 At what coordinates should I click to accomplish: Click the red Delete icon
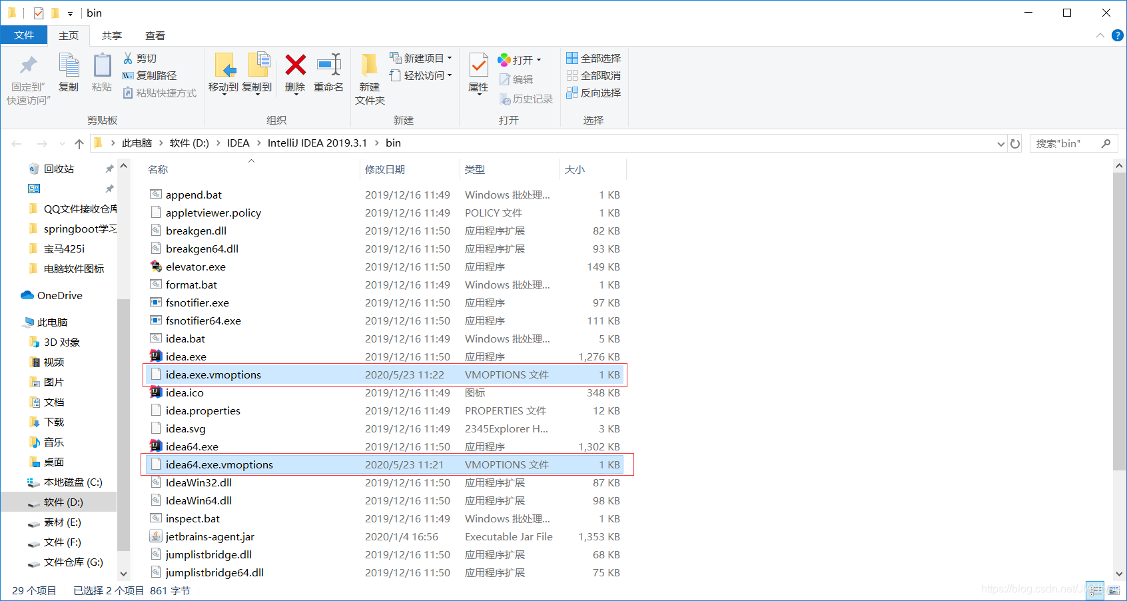pos(295,65)
